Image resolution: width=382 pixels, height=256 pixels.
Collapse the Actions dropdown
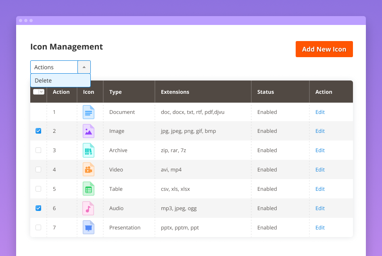[84, 67]
